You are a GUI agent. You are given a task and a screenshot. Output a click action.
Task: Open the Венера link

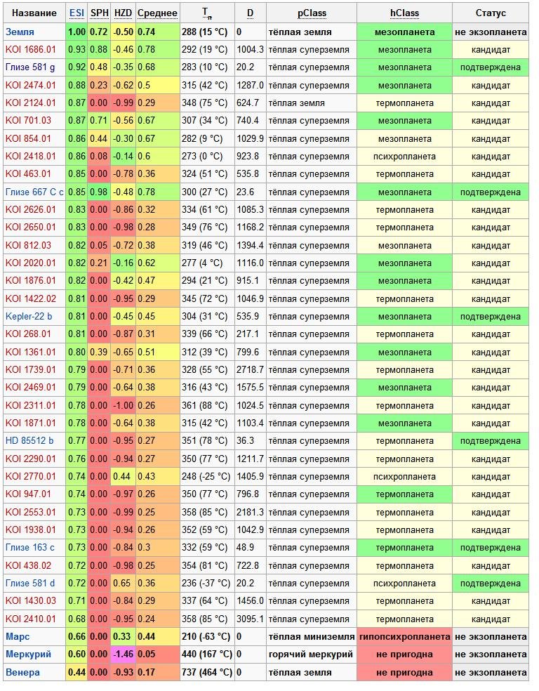click(x=22, y=672)
